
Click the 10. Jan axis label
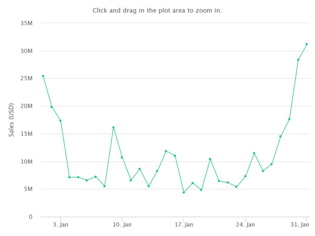(122, 225)
